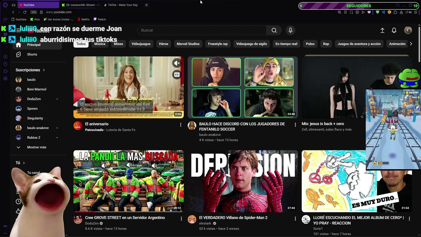Image resolution: width=421 pixels, height=237 pixels.
Task: Open the YouTube bookmark in bookmarks bar
Action: (19, 19)
